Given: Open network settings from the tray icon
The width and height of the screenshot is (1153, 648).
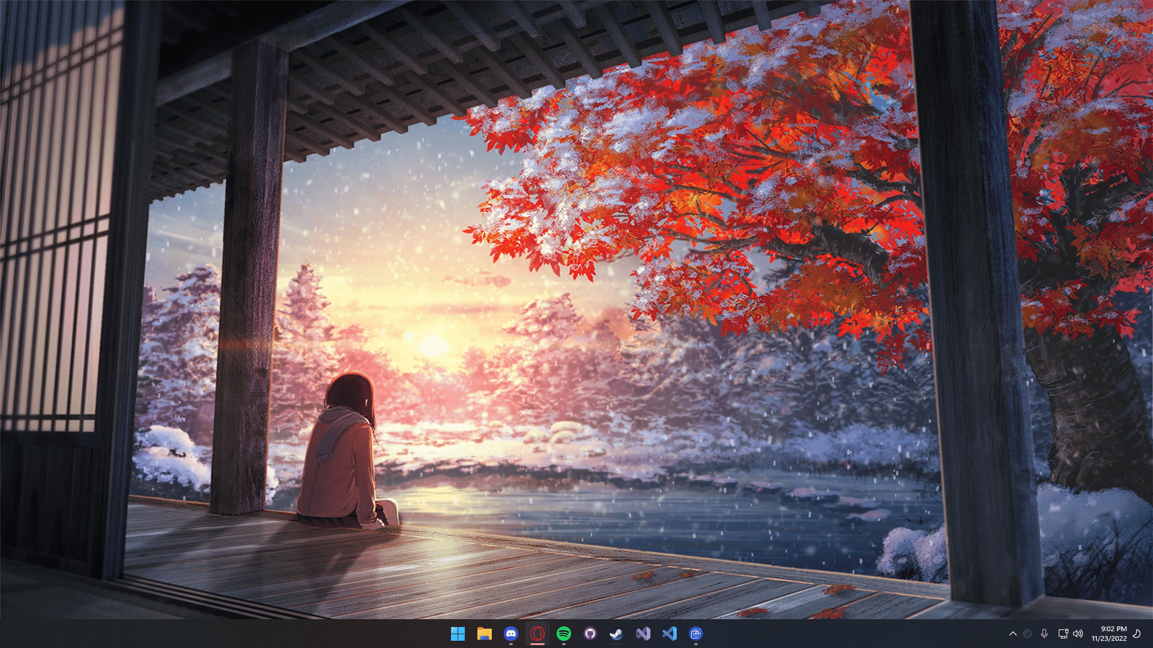Looking at the screenshot, I should point(1064,634).
